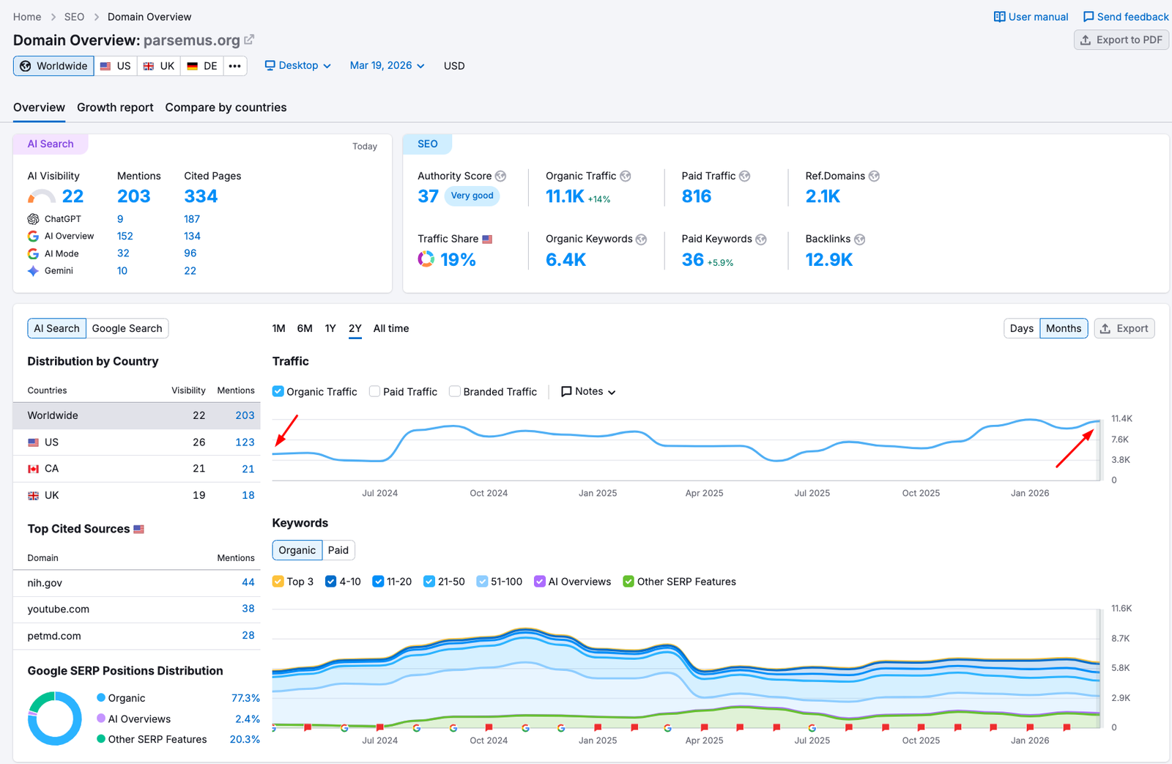Switch to the Growth report tab
Image resolution: width=1172 pixels, height=764 pixels.
click(115, 107)
